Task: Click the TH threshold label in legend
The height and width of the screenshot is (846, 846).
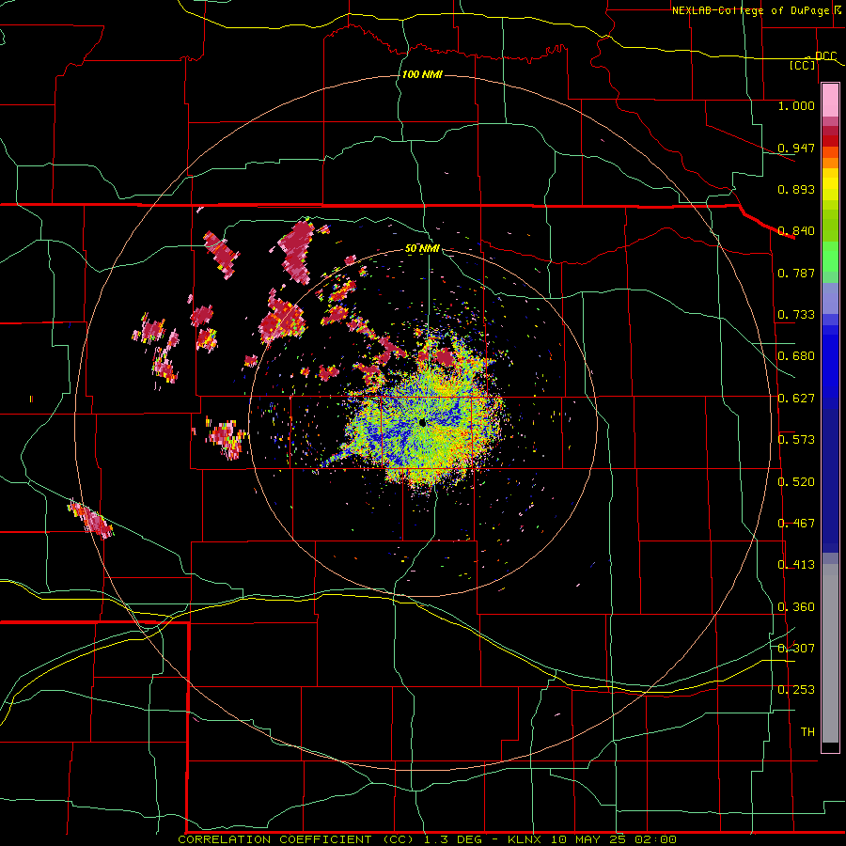Action: pos(807,732)
